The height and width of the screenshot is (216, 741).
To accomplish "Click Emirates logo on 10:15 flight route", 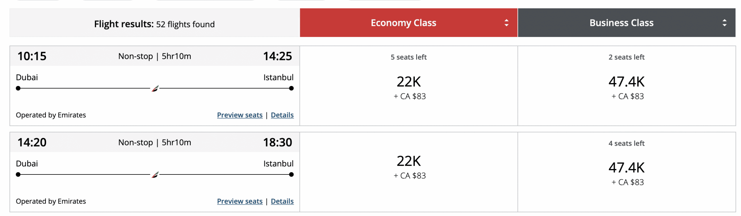I will click(155, 89).
